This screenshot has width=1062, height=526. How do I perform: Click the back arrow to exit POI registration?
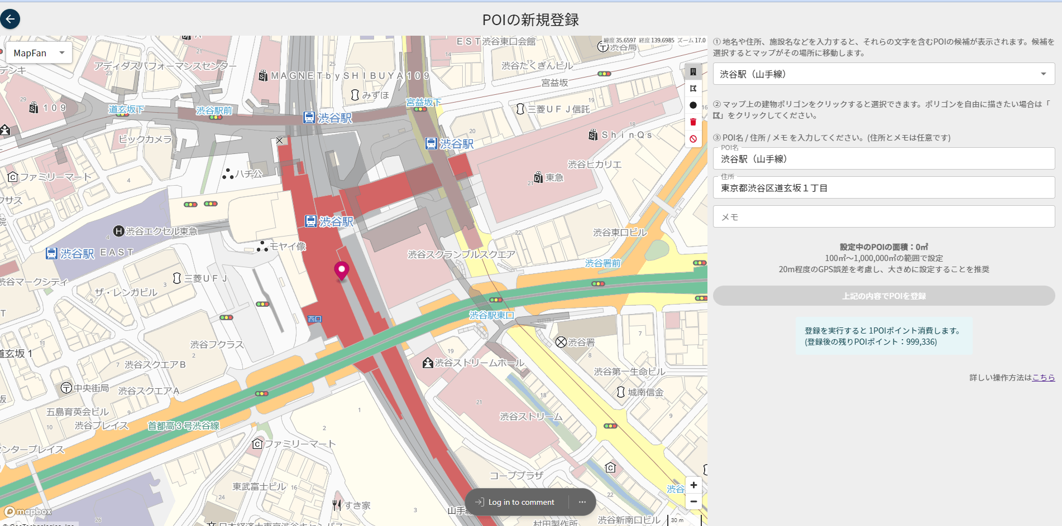pyautogui.click(x=11, y=19)
